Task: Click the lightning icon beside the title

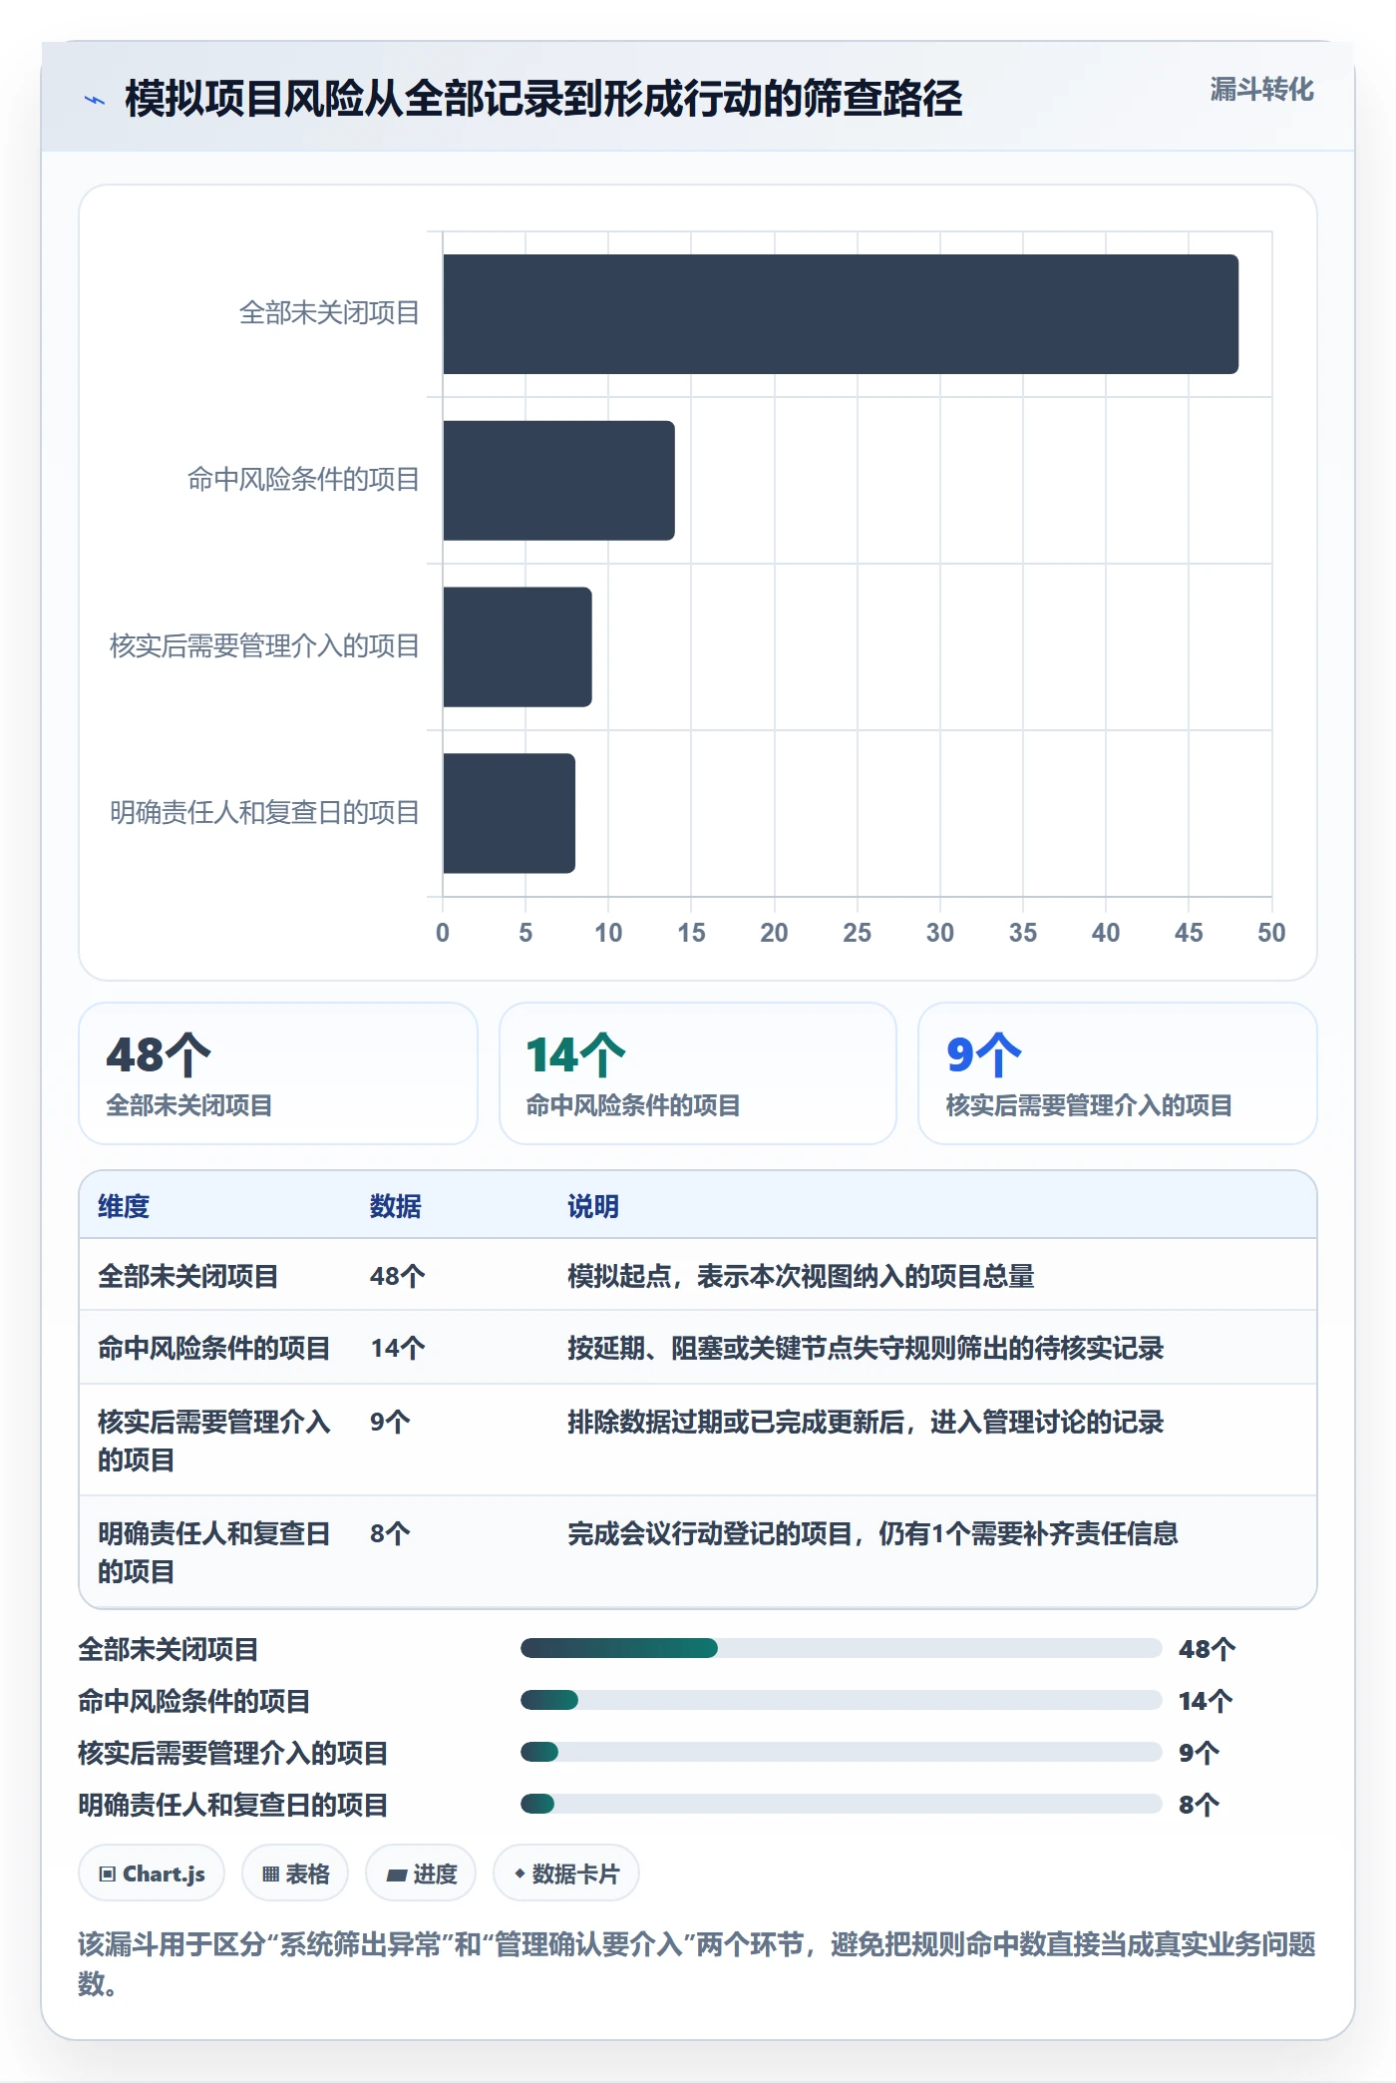Action: coord(95,100)
